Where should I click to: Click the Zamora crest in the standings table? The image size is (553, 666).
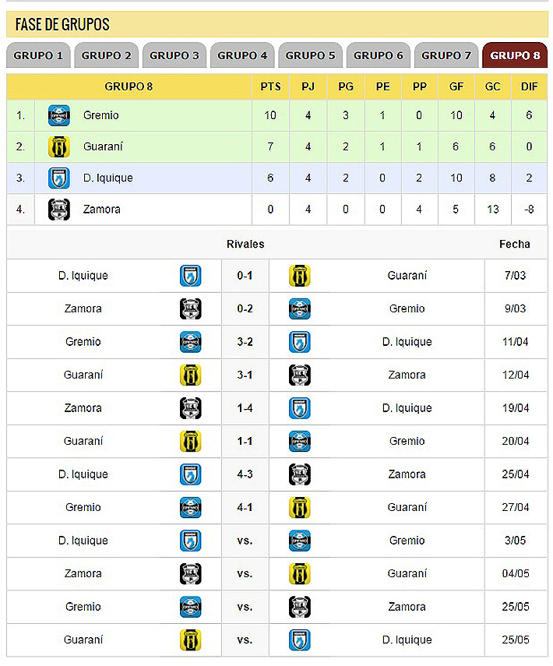pos(59,210)
